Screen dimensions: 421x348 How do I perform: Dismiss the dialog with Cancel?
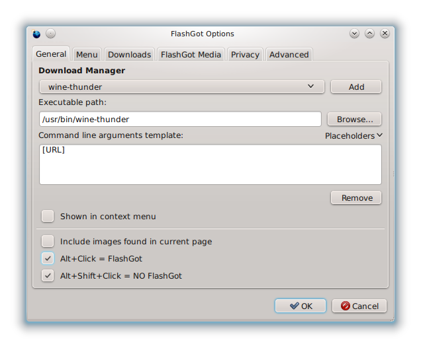[x=359, y=306]
